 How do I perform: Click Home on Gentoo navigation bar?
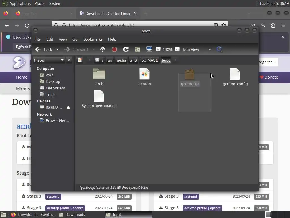(x=22, y=77)
